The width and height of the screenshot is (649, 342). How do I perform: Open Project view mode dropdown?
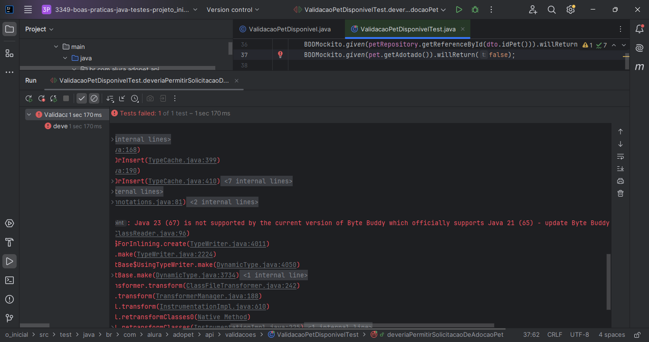click(39, 29)
